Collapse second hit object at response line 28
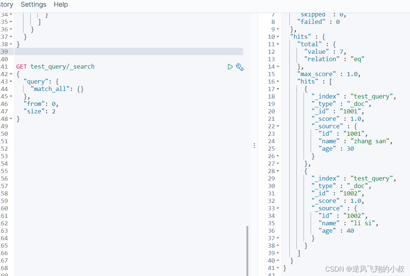 coord(278,171)
